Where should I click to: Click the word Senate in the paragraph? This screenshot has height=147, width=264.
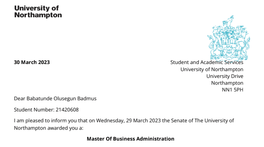[179, 121]
